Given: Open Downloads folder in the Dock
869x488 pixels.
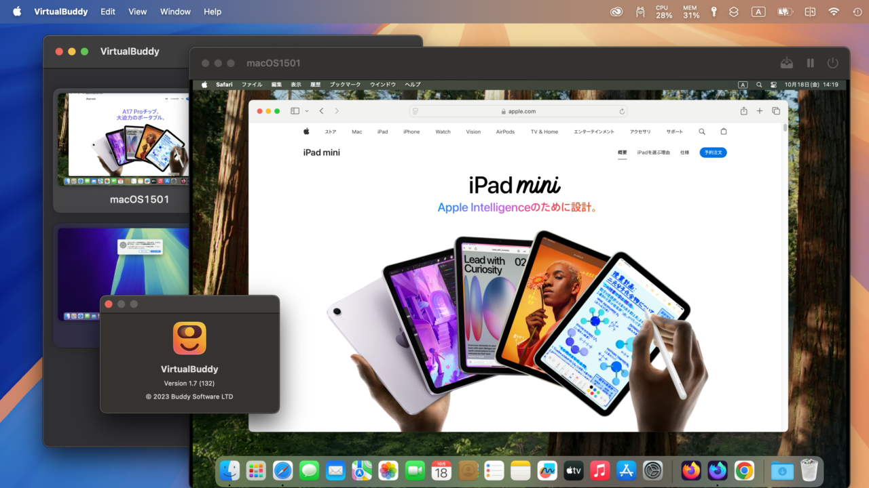Looking at the screenshot, I should pyautogui.click(x=782, y=470).
